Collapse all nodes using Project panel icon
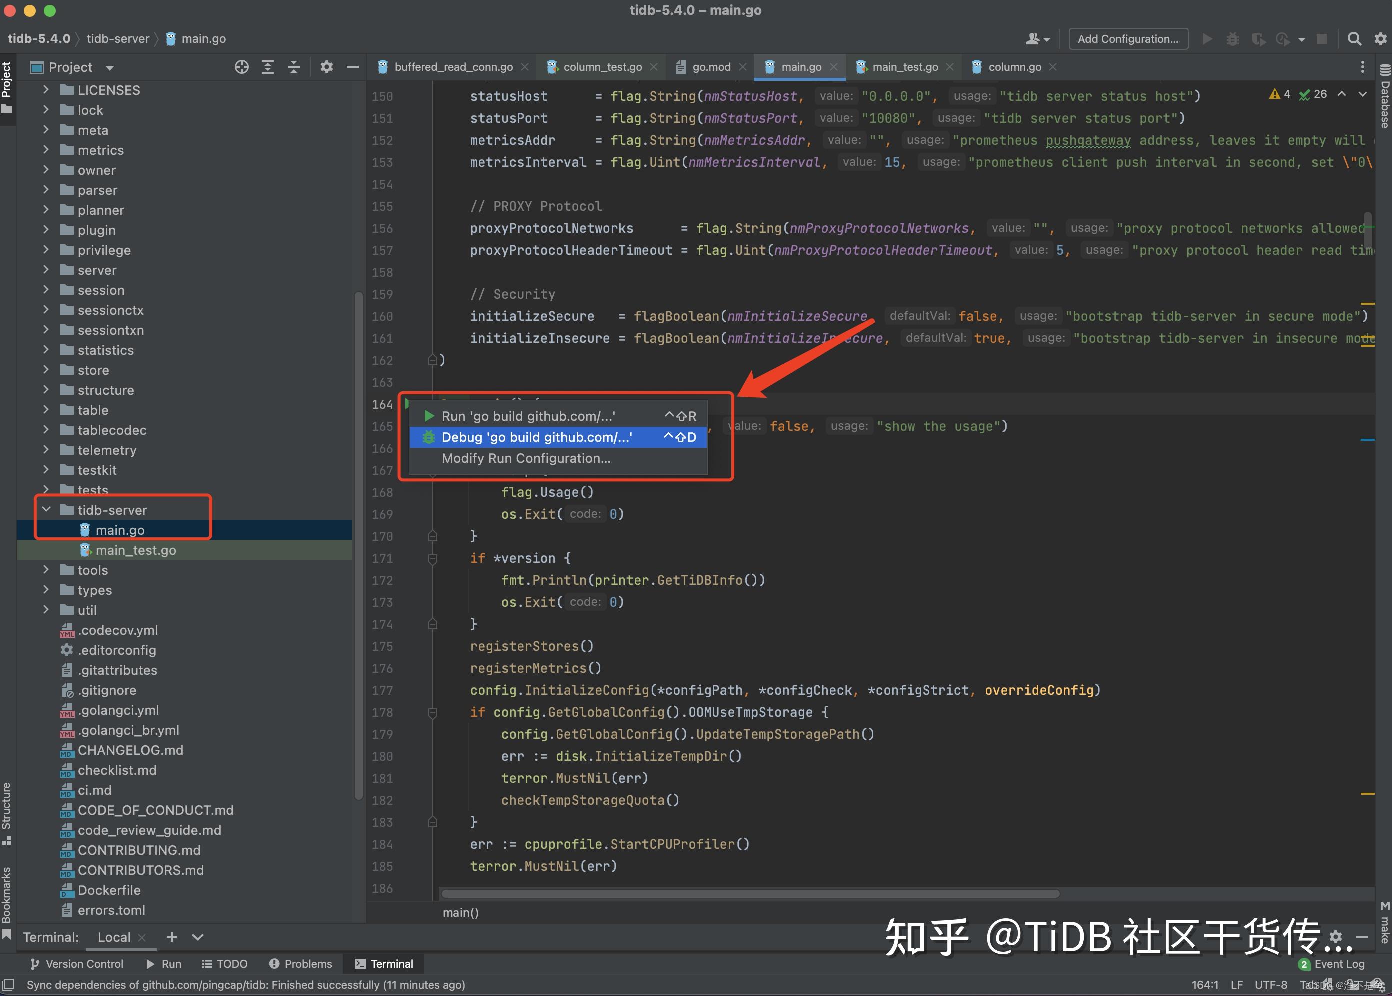 click(x=293, y=67)
